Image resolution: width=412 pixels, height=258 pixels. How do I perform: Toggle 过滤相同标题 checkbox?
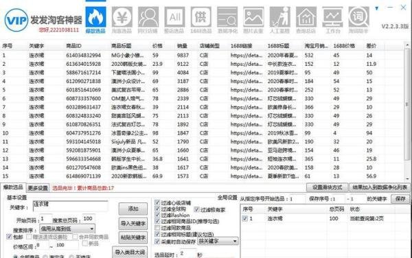157,234
